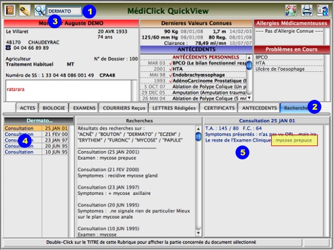The image size is (334, 250).
Task: Click the magnifying glass search icon
Action: pos(40,10)
